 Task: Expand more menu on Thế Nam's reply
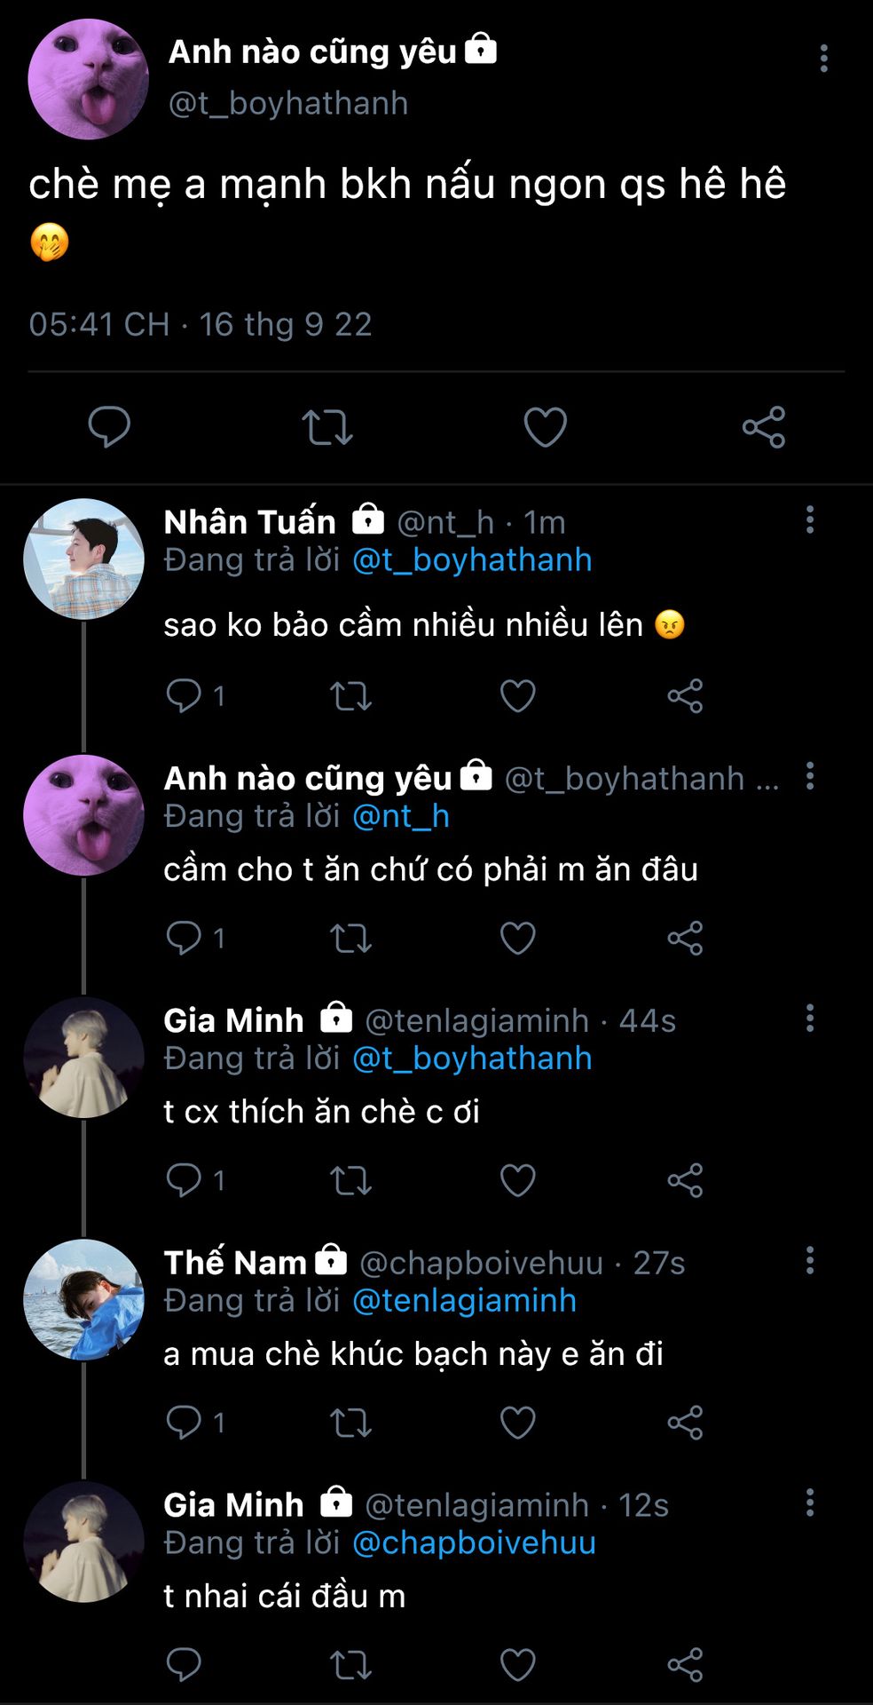click(x=809, y=1261)
